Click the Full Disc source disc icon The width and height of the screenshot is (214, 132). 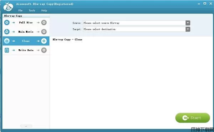click(x=7, y=23)
